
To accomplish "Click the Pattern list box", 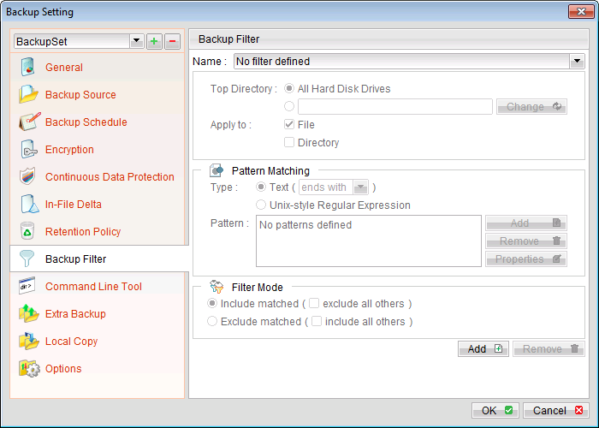I will point(369,241).
